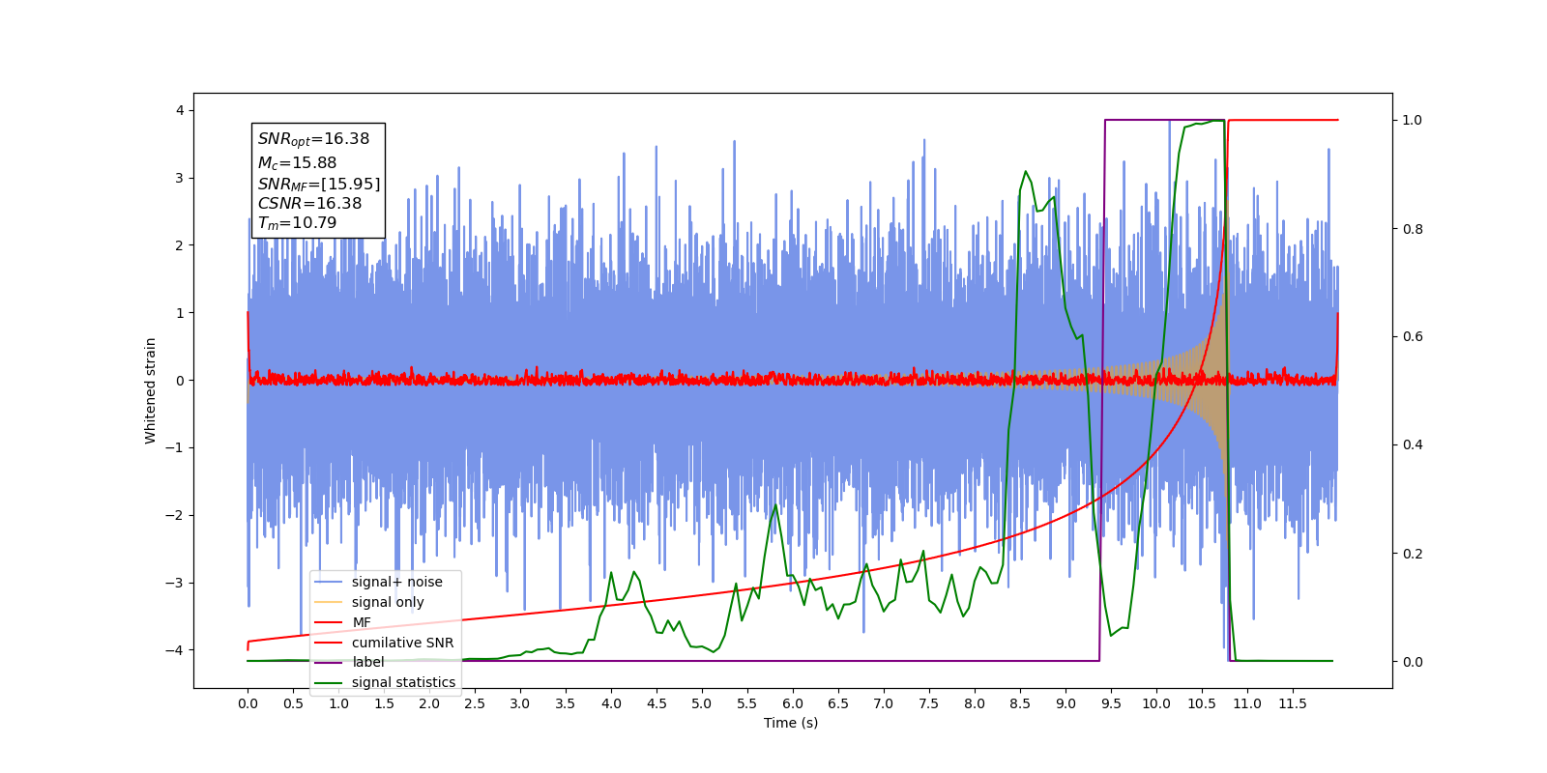Click the SNRopt=16.38 annotation text
The image size is (1547, 773).
tap(313, 139)
